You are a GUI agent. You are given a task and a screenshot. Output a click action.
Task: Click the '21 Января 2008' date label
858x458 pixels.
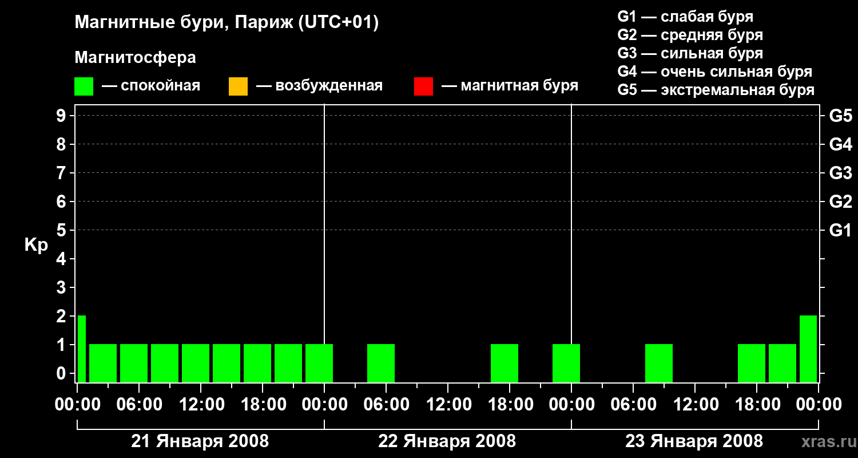coord(200,441)
